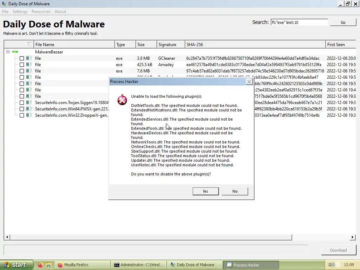Open the About menu
This screenshot has width=360, height=270.
[x=60, y=12]
